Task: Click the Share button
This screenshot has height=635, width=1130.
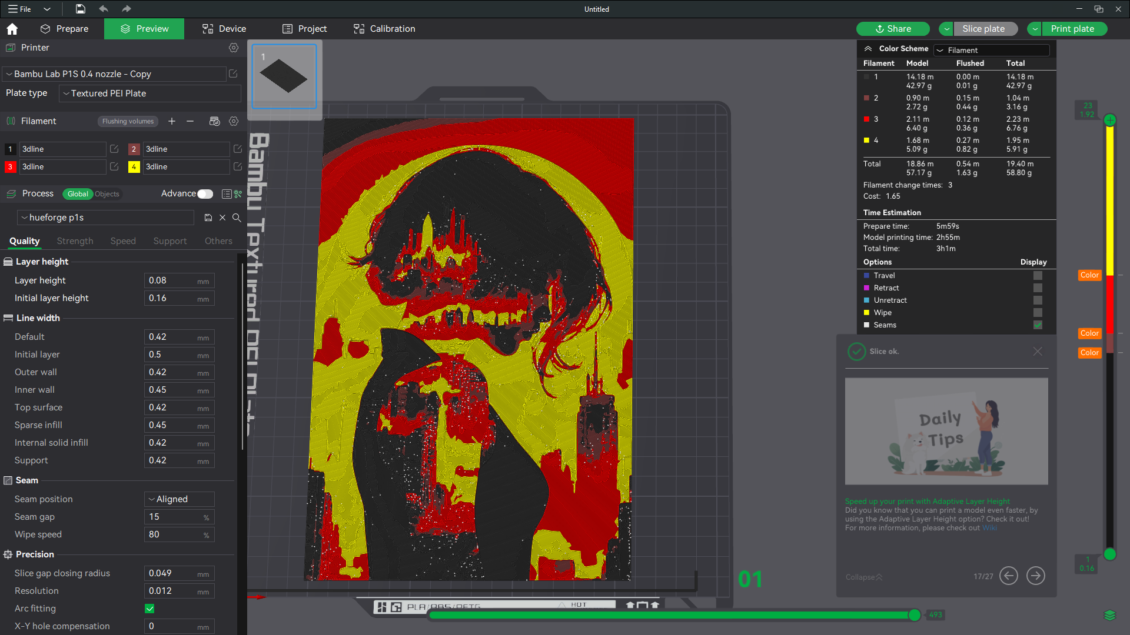Action: 893,29
